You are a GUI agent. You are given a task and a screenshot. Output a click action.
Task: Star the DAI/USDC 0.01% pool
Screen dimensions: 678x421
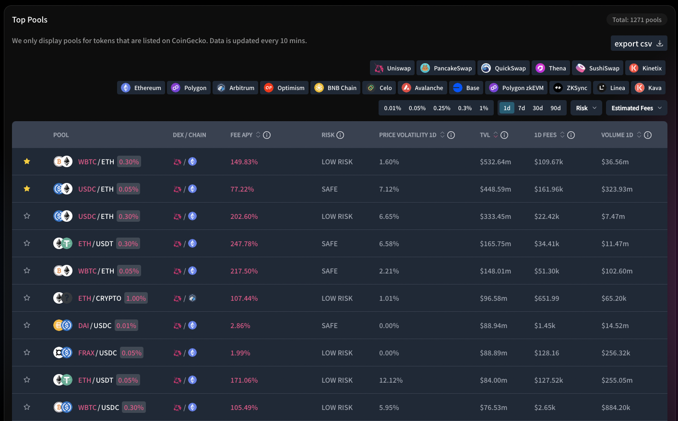27,325
